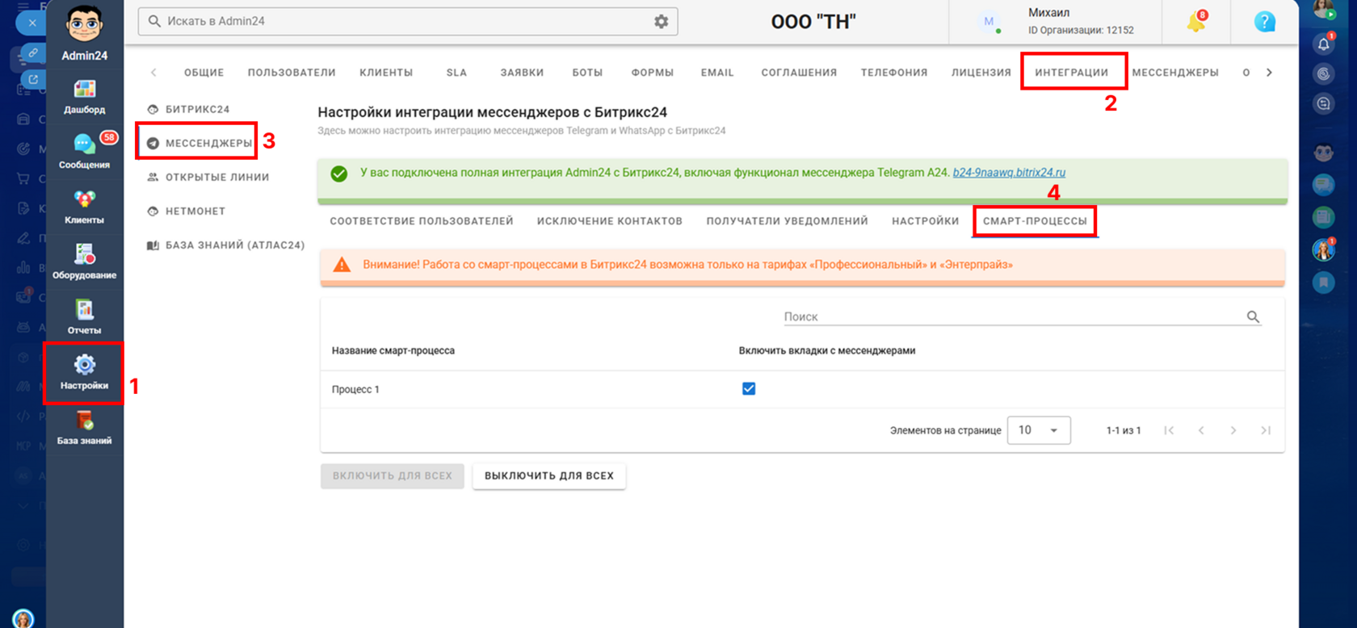Uncheck messenger tabs for Процесс 1
Screen dimensions: 1357x628
[749, 389]
